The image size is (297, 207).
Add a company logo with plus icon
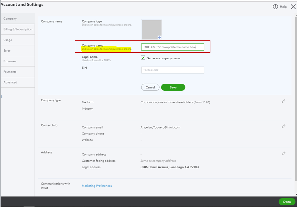160,37
